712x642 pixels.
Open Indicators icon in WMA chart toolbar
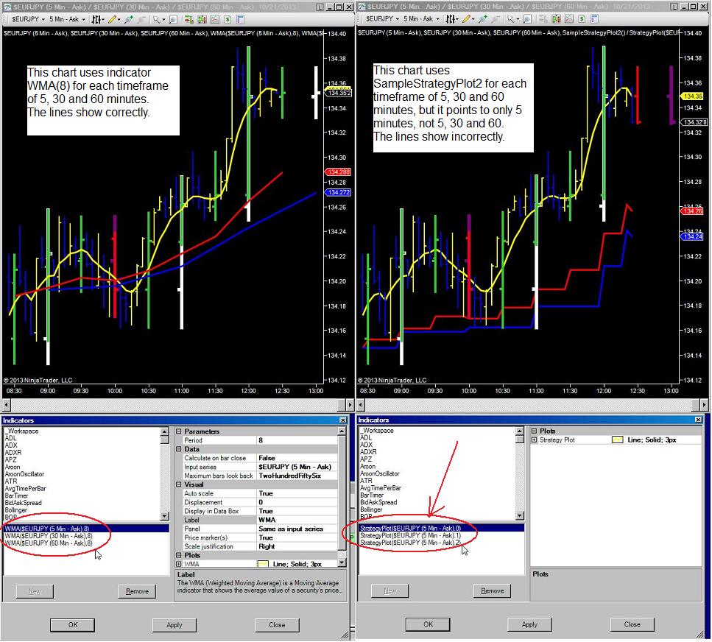pyautogui.click(x=215, y=20)
